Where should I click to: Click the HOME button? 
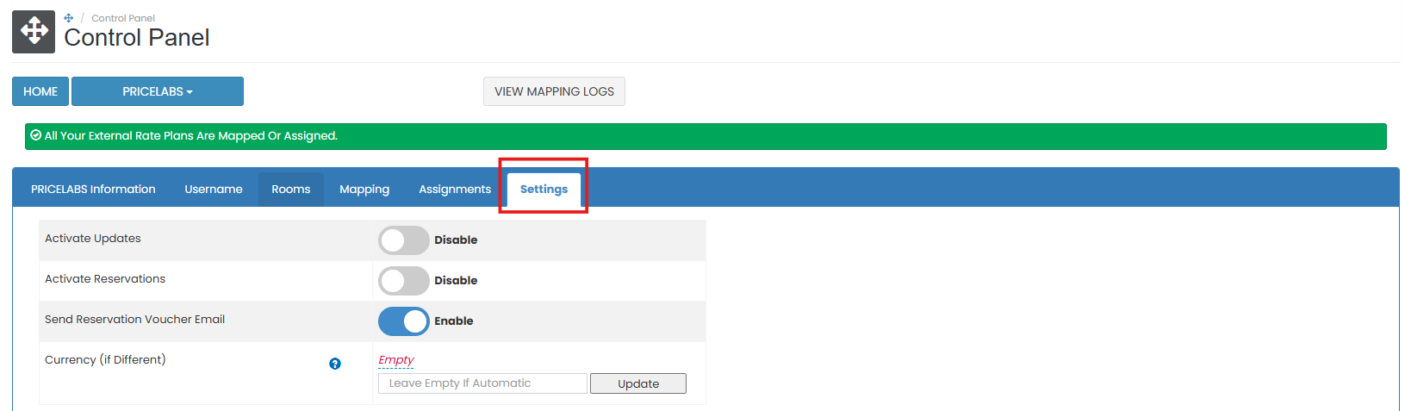pyautogui.click(x=40, y=91)
